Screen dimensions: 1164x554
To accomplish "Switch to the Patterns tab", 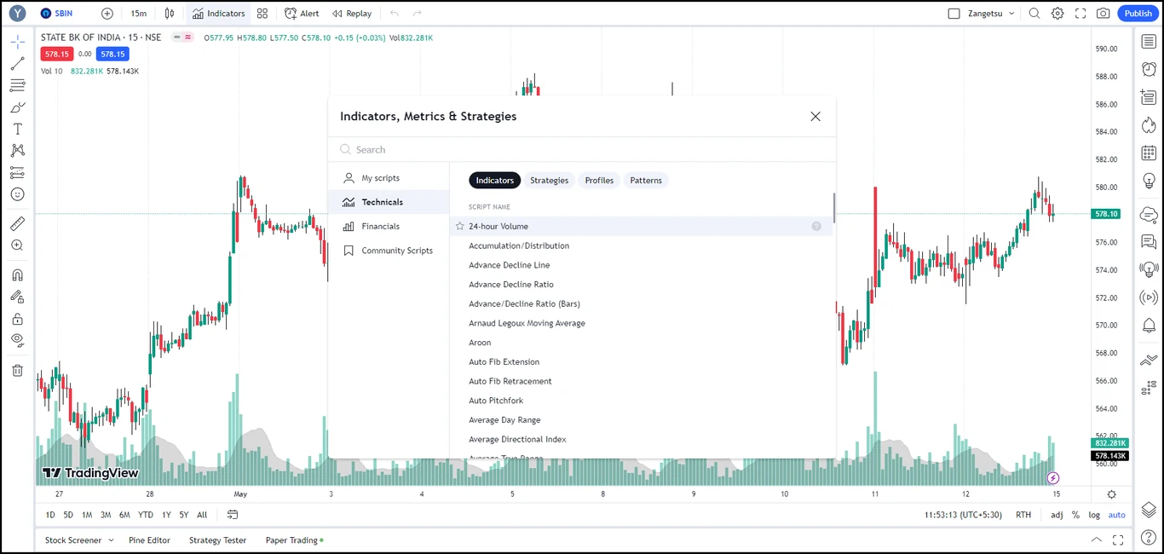I will point(646,181).
